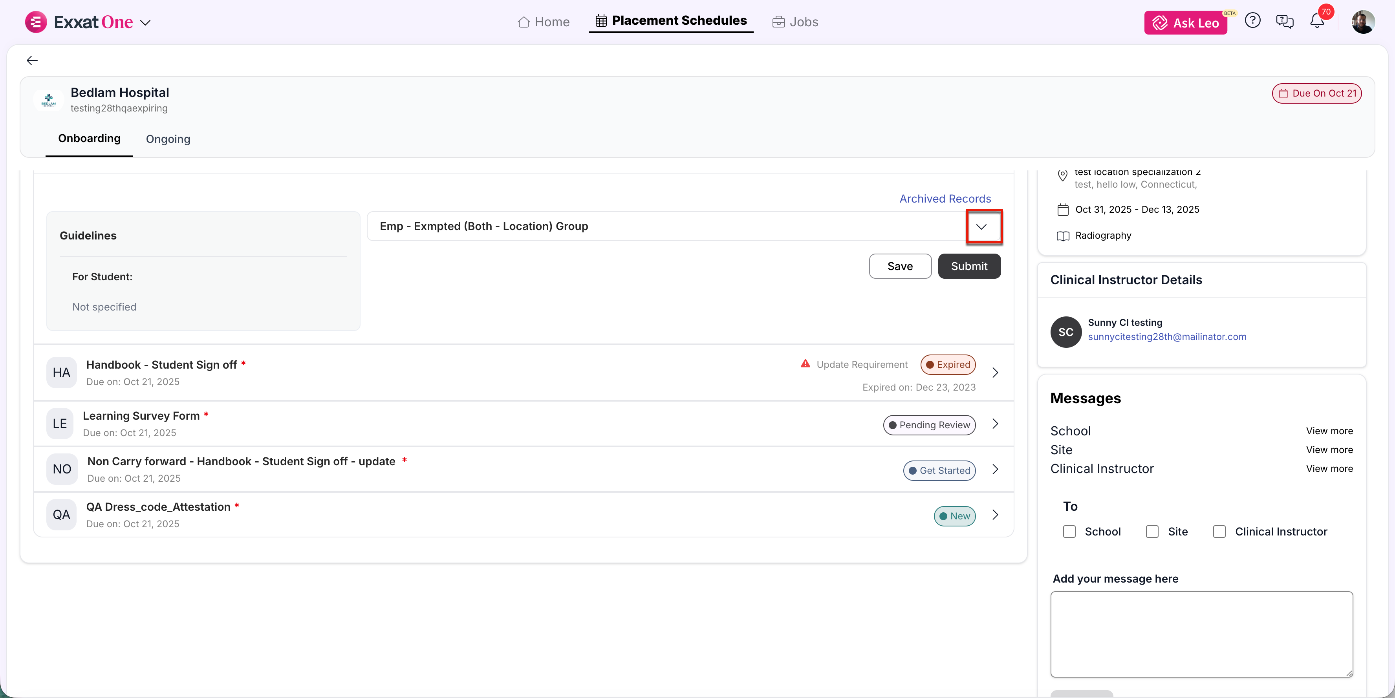Click the user profile avatar

coord(1362,22)
